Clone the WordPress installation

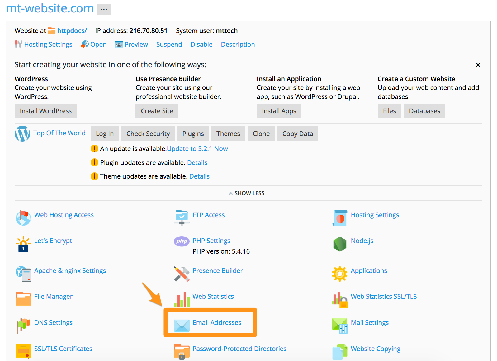pos(261,134)
